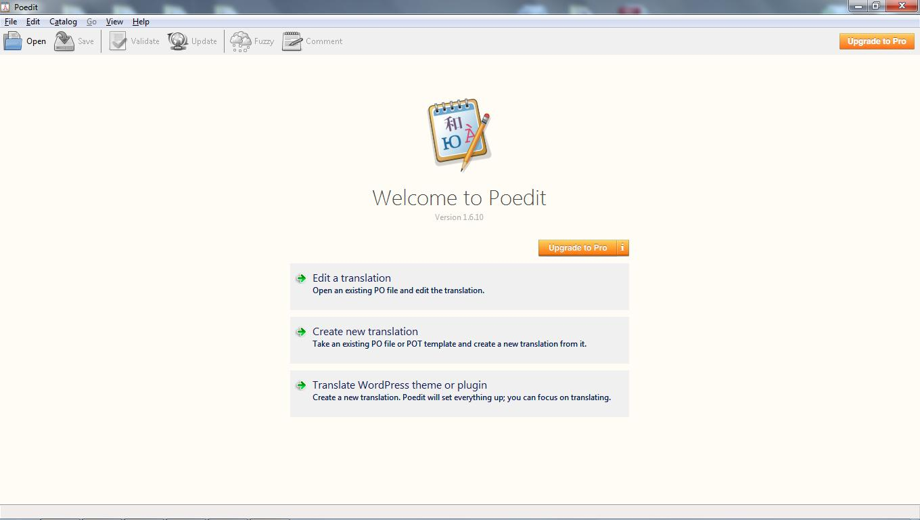Viewport: 920px width, 520px height.
Task: Click the Validate checkmark toolbar icon
Action: tap(118, 41)
